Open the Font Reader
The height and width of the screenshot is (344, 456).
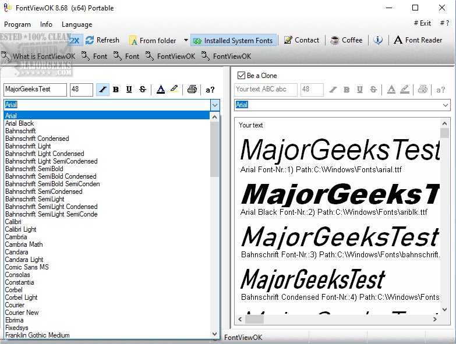[x=418, y=40]
